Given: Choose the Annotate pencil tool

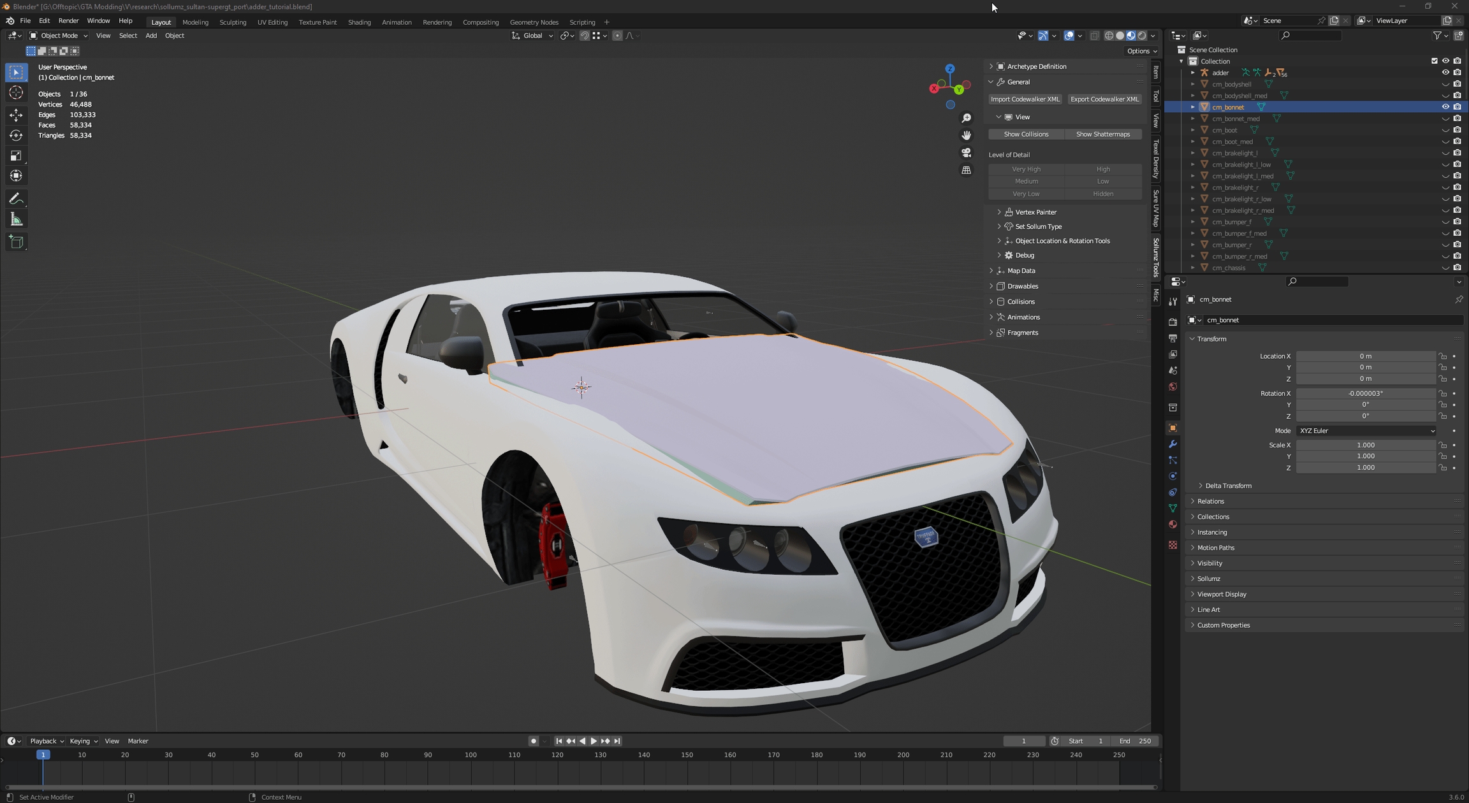Looking at the screenshot, I should [17, 199].
